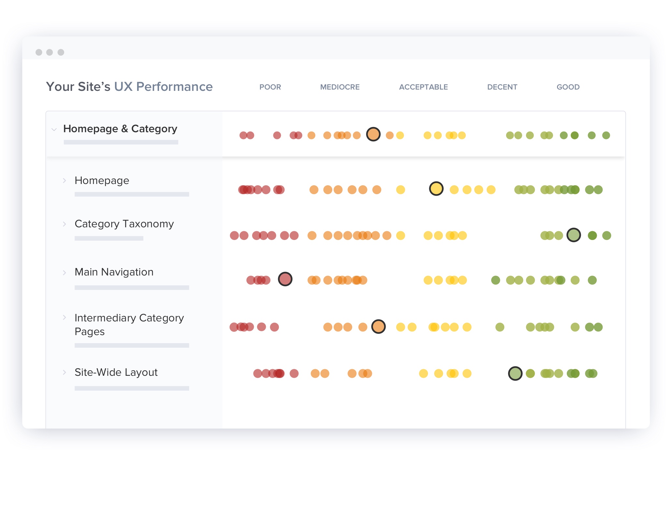
Task: Click the outlined green dot in Category Taxonomy row
Action: point(574,235)
